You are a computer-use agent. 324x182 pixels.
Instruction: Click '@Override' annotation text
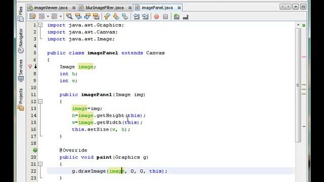[73, 150]
